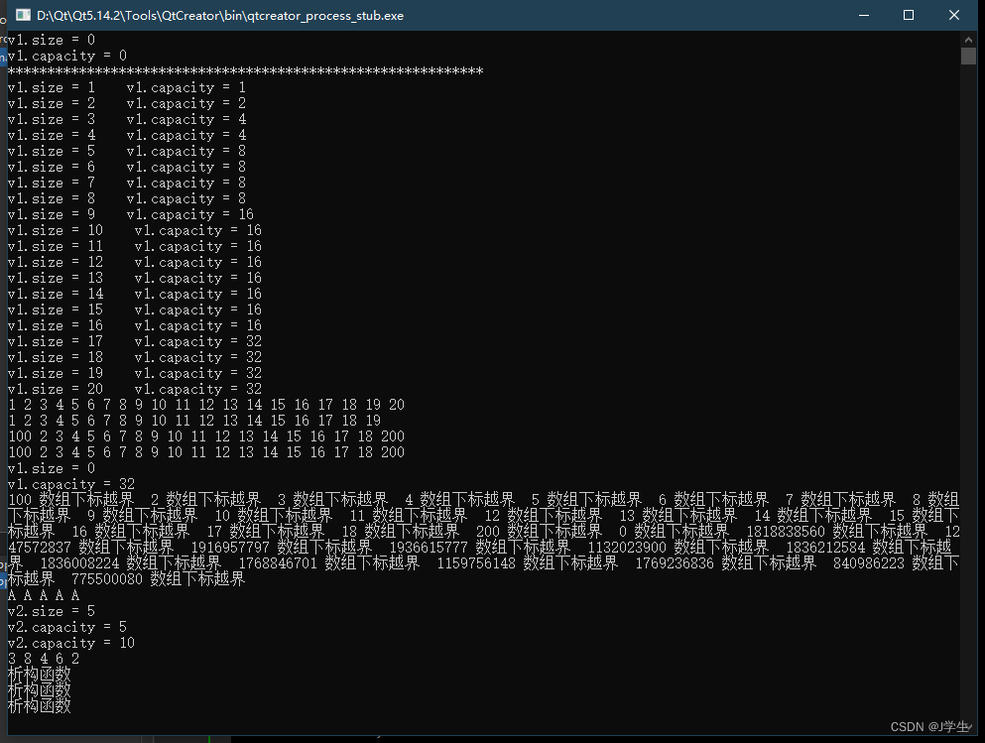Click the last '析构函数' line
Screen dimensions: 985x743
click(x=39, y=706)
